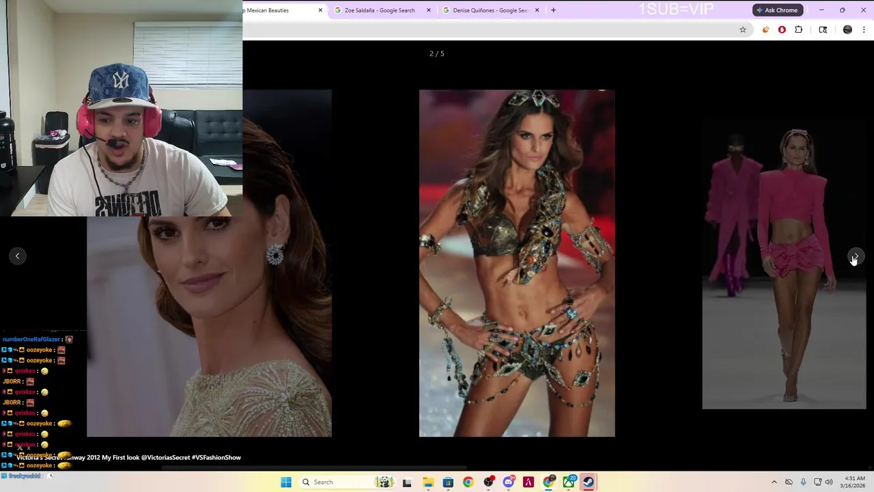Open the Windows Start menu
This screenshot has height=492, width=874.
pos(286,482)
